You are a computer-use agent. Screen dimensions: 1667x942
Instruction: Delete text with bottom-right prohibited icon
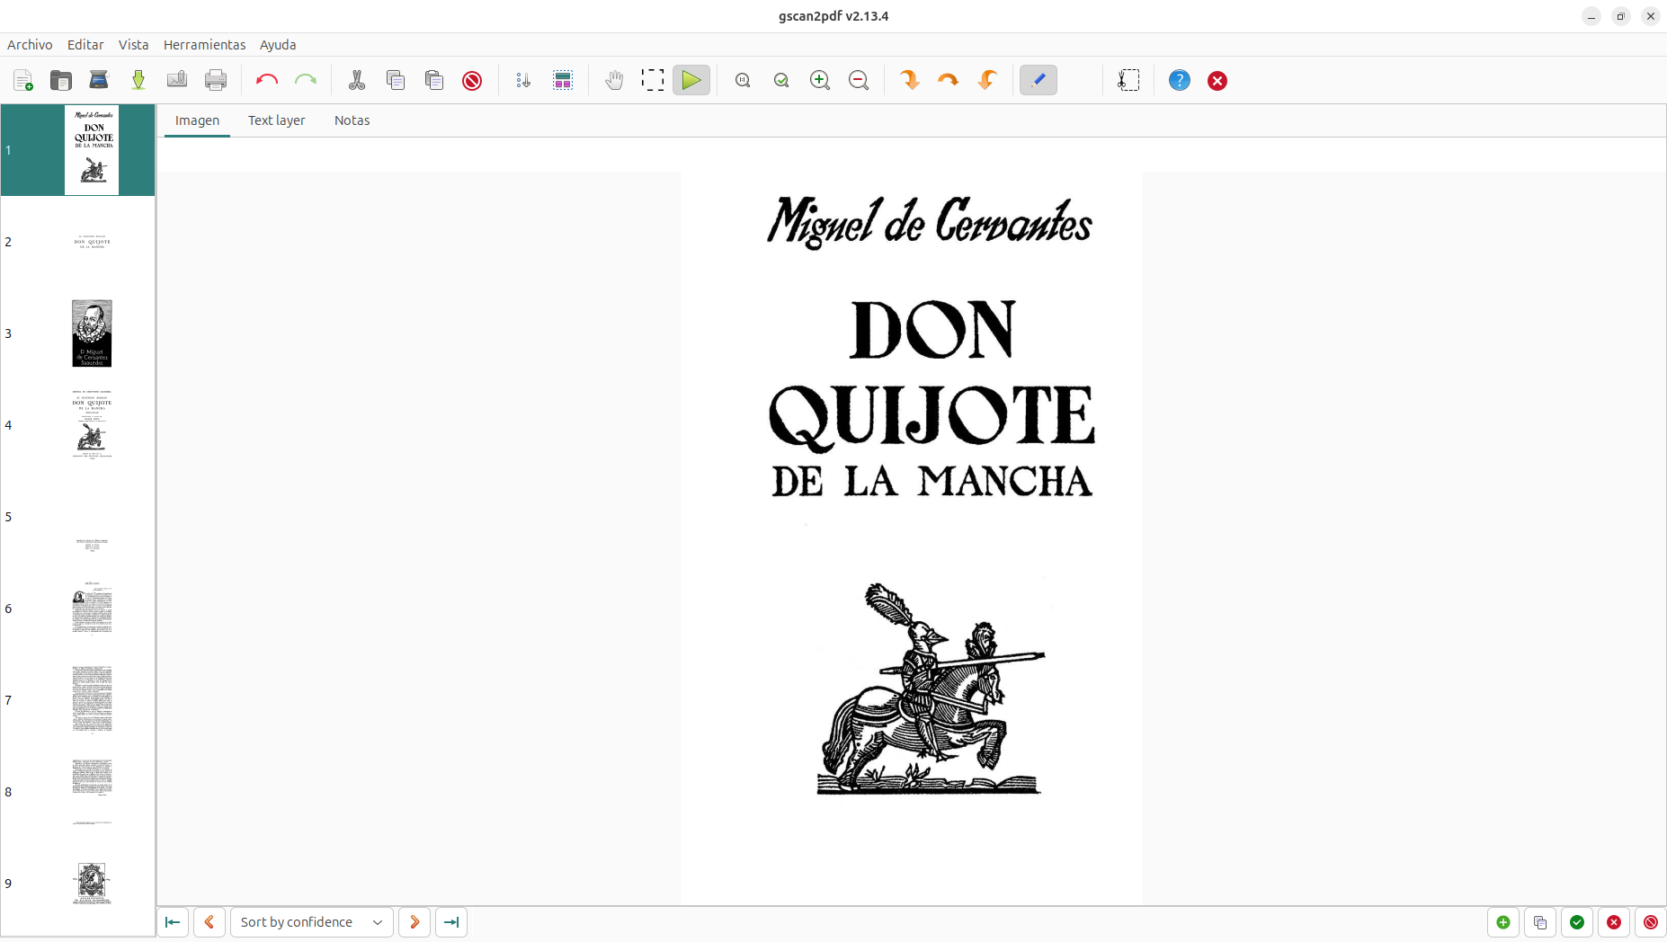[1651, 922]
